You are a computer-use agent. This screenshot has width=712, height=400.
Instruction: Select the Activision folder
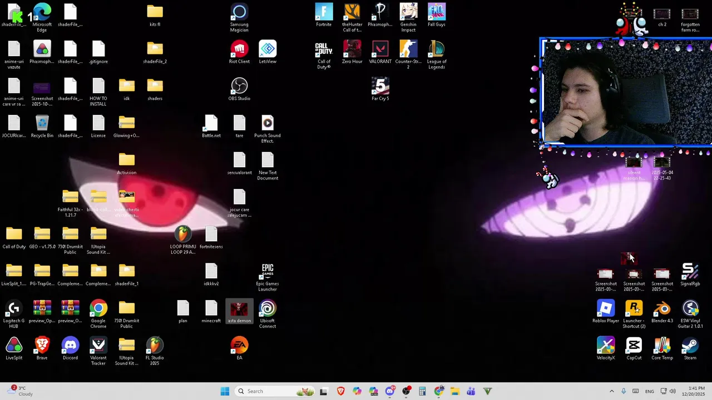(x=127, y=163)
